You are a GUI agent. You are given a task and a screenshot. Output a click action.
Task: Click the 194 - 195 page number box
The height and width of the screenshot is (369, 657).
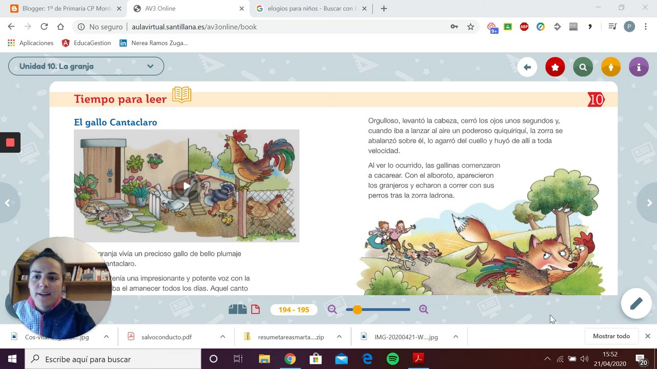tap(294, 310)
